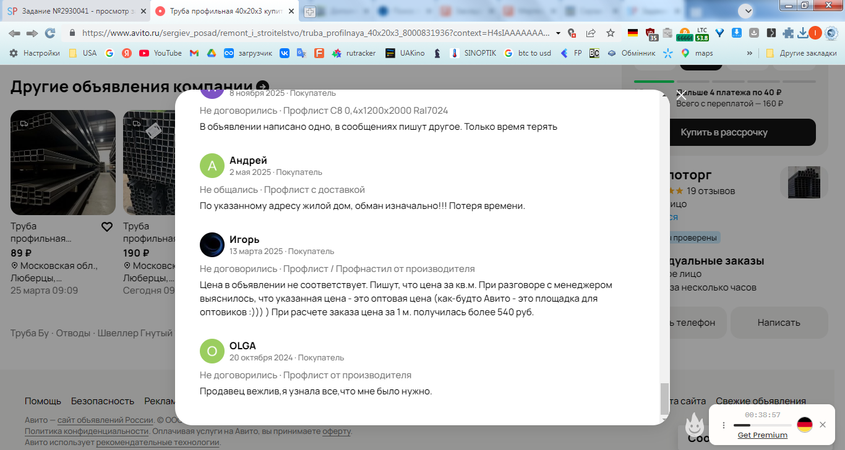Viewport: 845px width, 450px height.
Task: Reload the page with the refresh icon
Action: 50,33
